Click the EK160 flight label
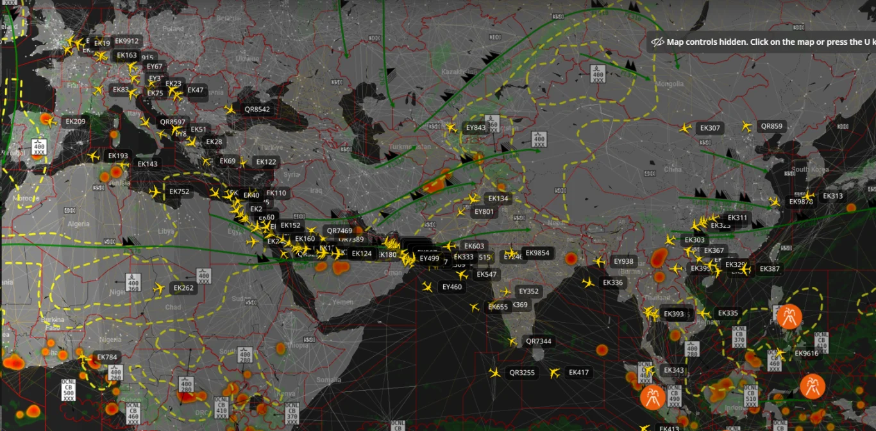 pyautogui.click(x=305, y=239)
